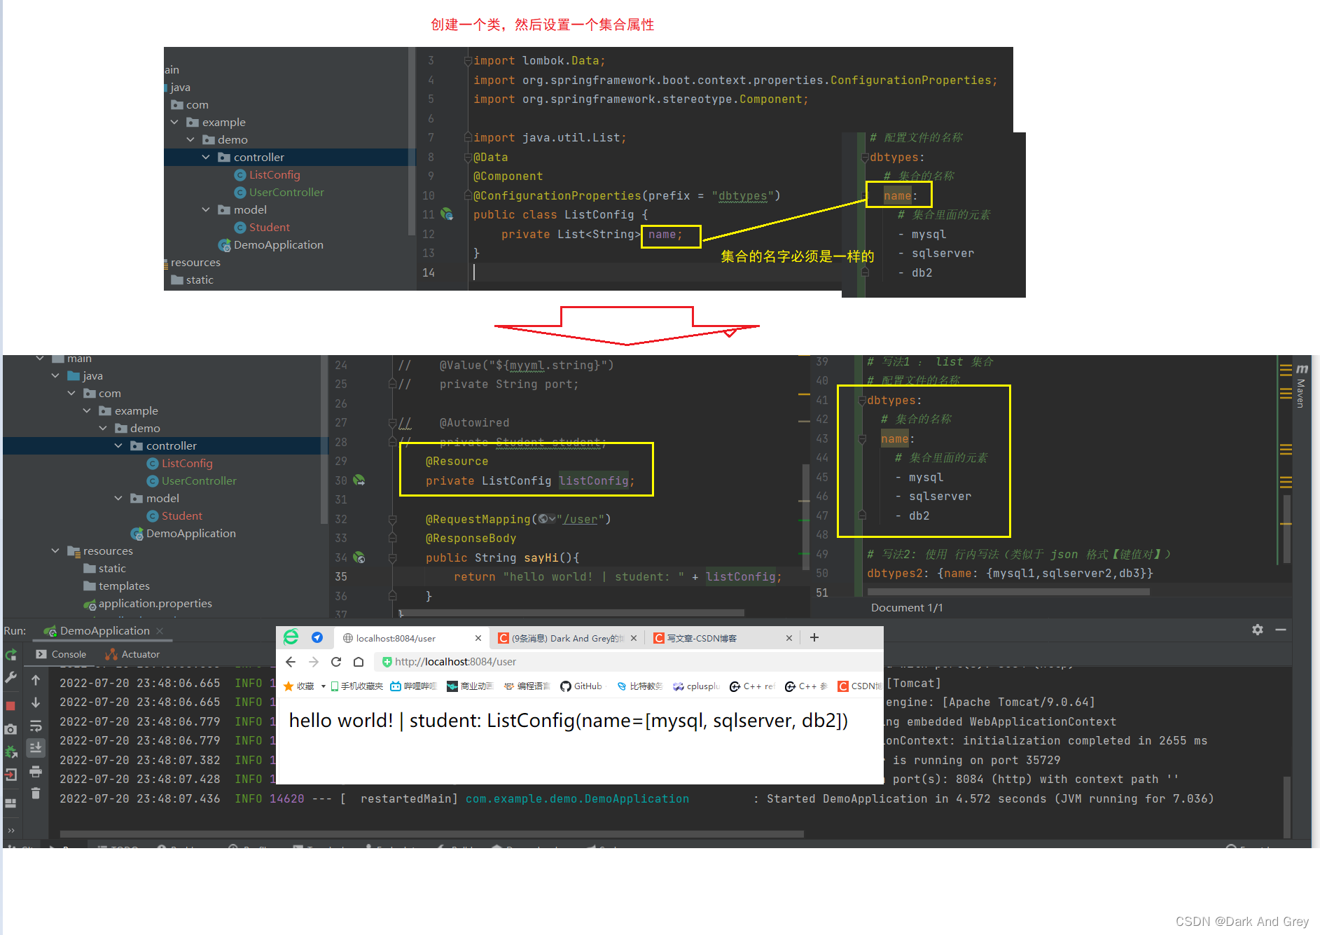Show more Run toolbar actions (>>)
1320x935 pixels.
pyautogui.click(x=11, y=831)
